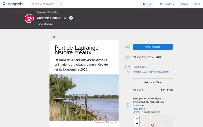
Task: Zoom in on the map
Action: pyautogui.click(x=137, y=119)
